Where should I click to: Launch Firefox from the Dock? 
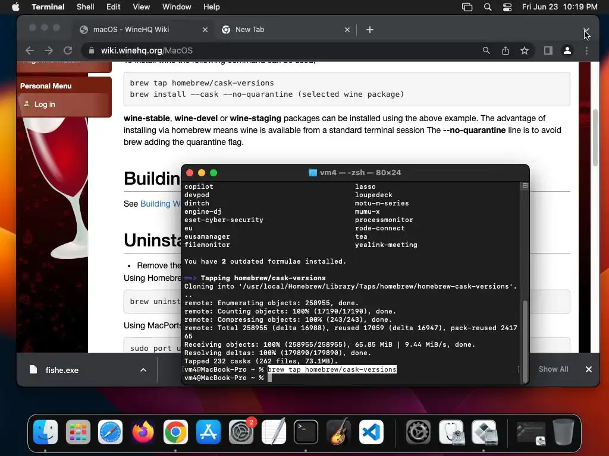(143, 432)
